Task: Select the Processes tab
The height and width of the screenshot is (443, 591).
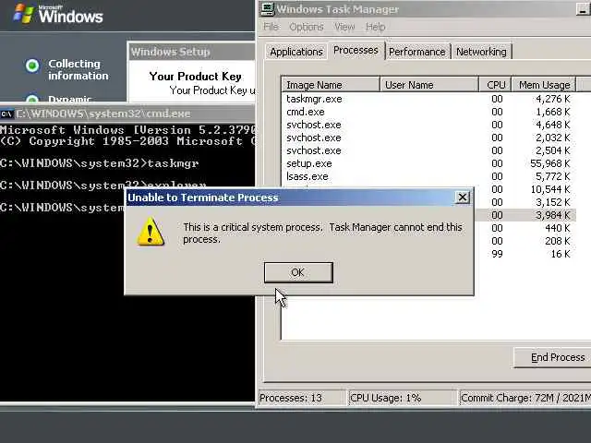Action: tap(356, 50)
